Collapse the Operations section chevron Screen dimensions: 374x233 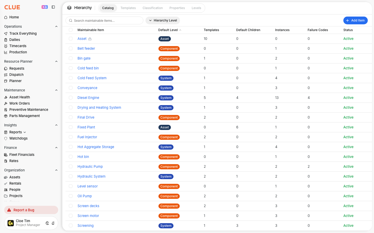[56, 26]
